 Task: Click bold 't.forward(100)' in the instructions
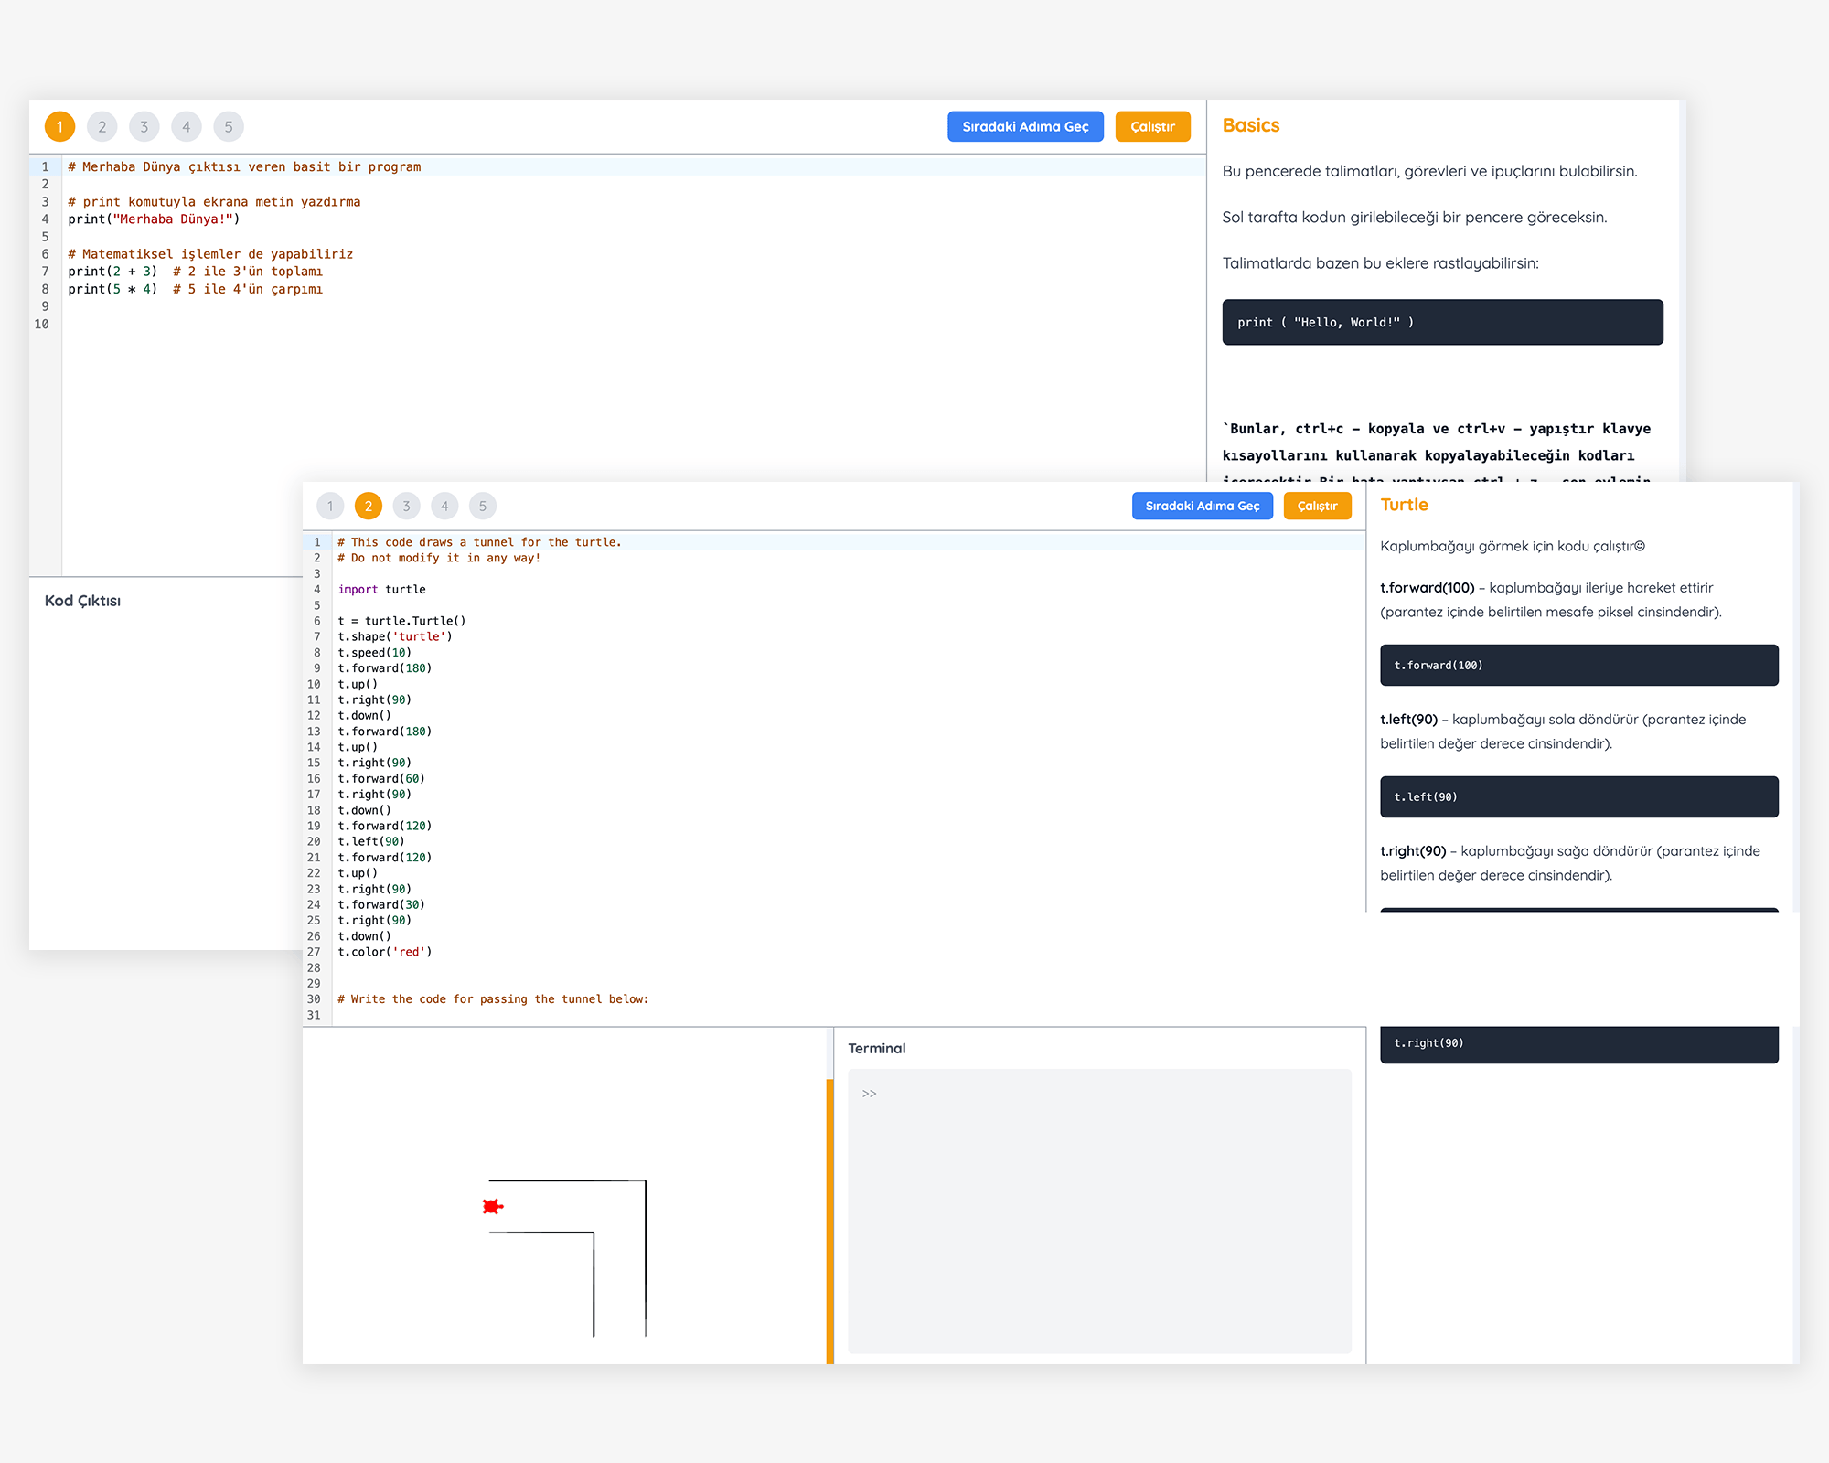(1427, 587)
